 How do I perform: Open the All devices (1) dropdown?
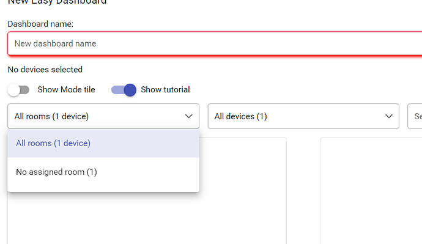303,116
